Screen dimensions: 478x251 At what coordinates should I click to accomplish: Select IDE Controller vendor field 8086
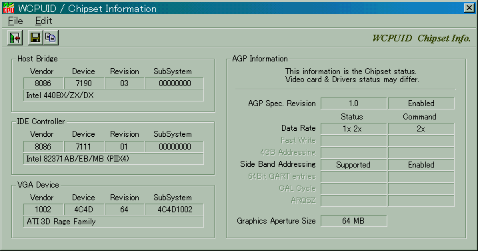click(x=43, y=147)
